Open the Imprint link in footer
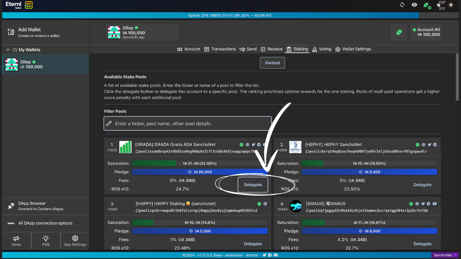This screenshot has height=259, width=461. [252, 255]
